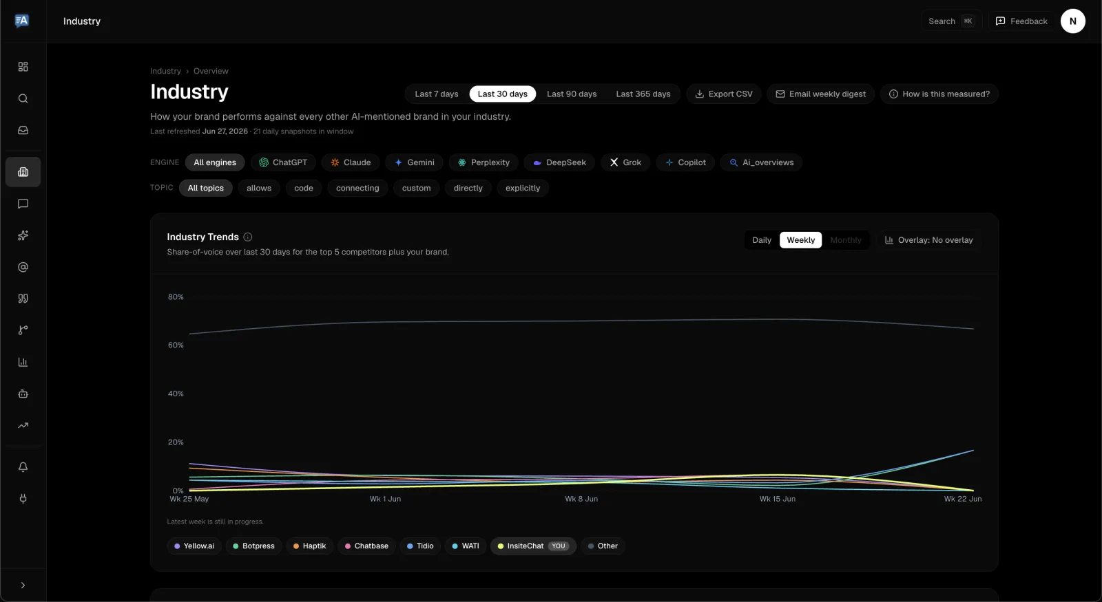Filter by DeepSeek engine
Viewport: 1102px width, 602px height.
click(x=559, y=162)
